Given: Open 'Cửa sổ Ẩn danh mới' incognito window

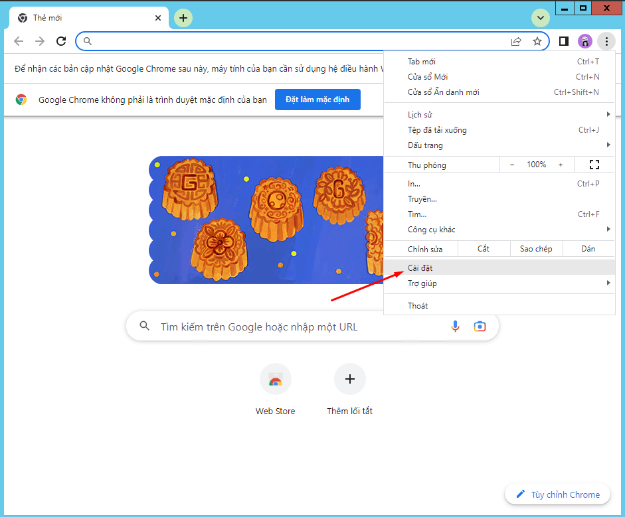Looking at the screenshot, I should [x=499, y=92].
